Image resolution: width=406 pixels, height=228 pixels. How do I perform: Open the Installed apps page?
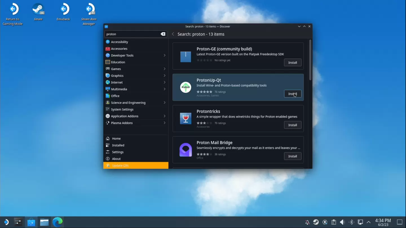pyautogui.click(x=136, y=145)
